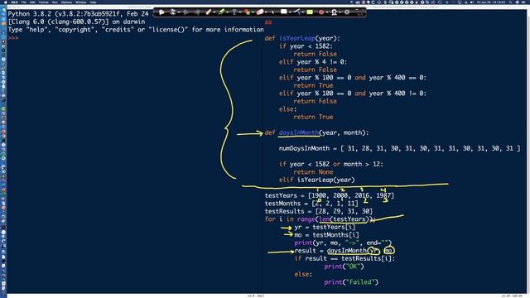The image size is (530, 298).
Task: Click the 'print("Failed")' line
Action: (351, 282)
